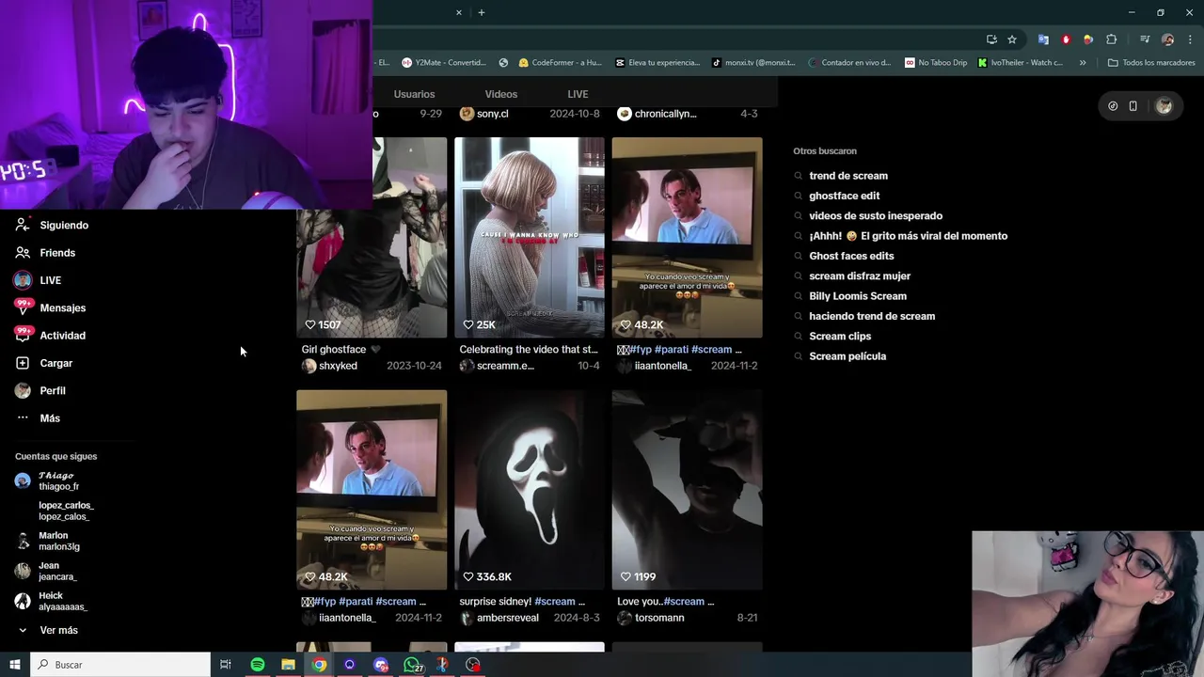Open the surprise sidney! Ghostface mask video
Screen dimensions: 1204x677
pyautogui.click(x=530, y=490)
